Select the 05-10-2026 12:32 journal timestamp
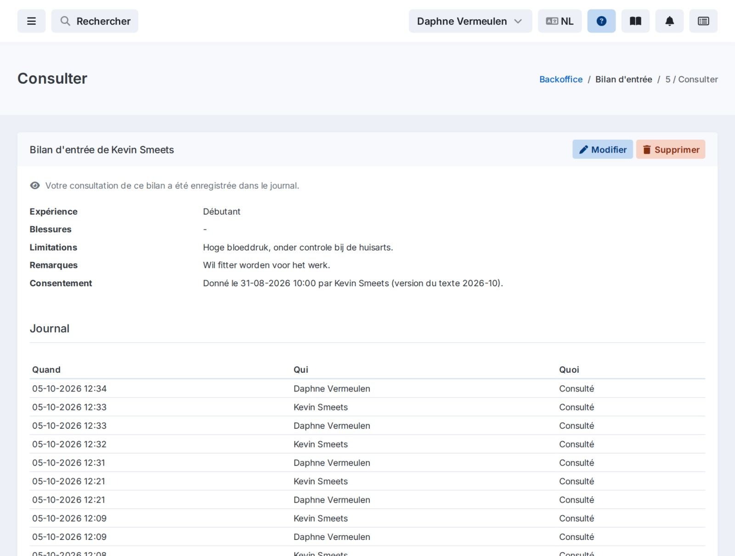The width and height of the screenshot is (735, 556). coord(69,444)
